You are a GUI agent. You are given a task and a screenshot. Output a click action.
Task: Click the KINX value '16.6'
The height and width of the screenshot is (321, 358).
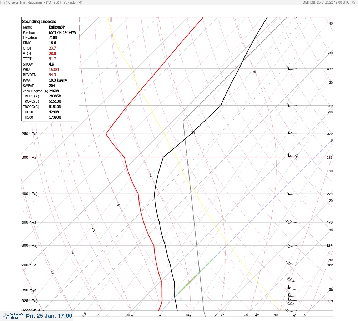point(52,43)
